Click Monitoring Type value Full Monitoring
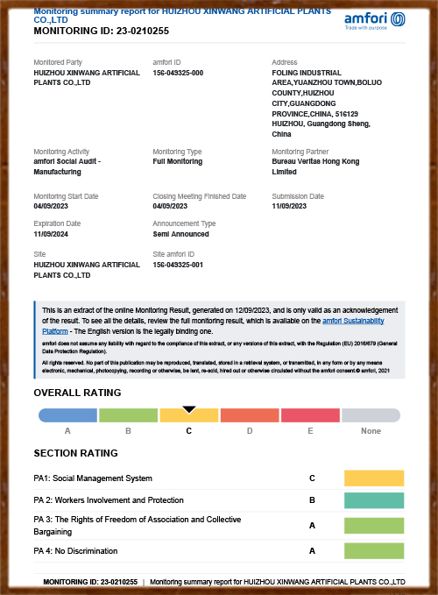 pos(178,161)
